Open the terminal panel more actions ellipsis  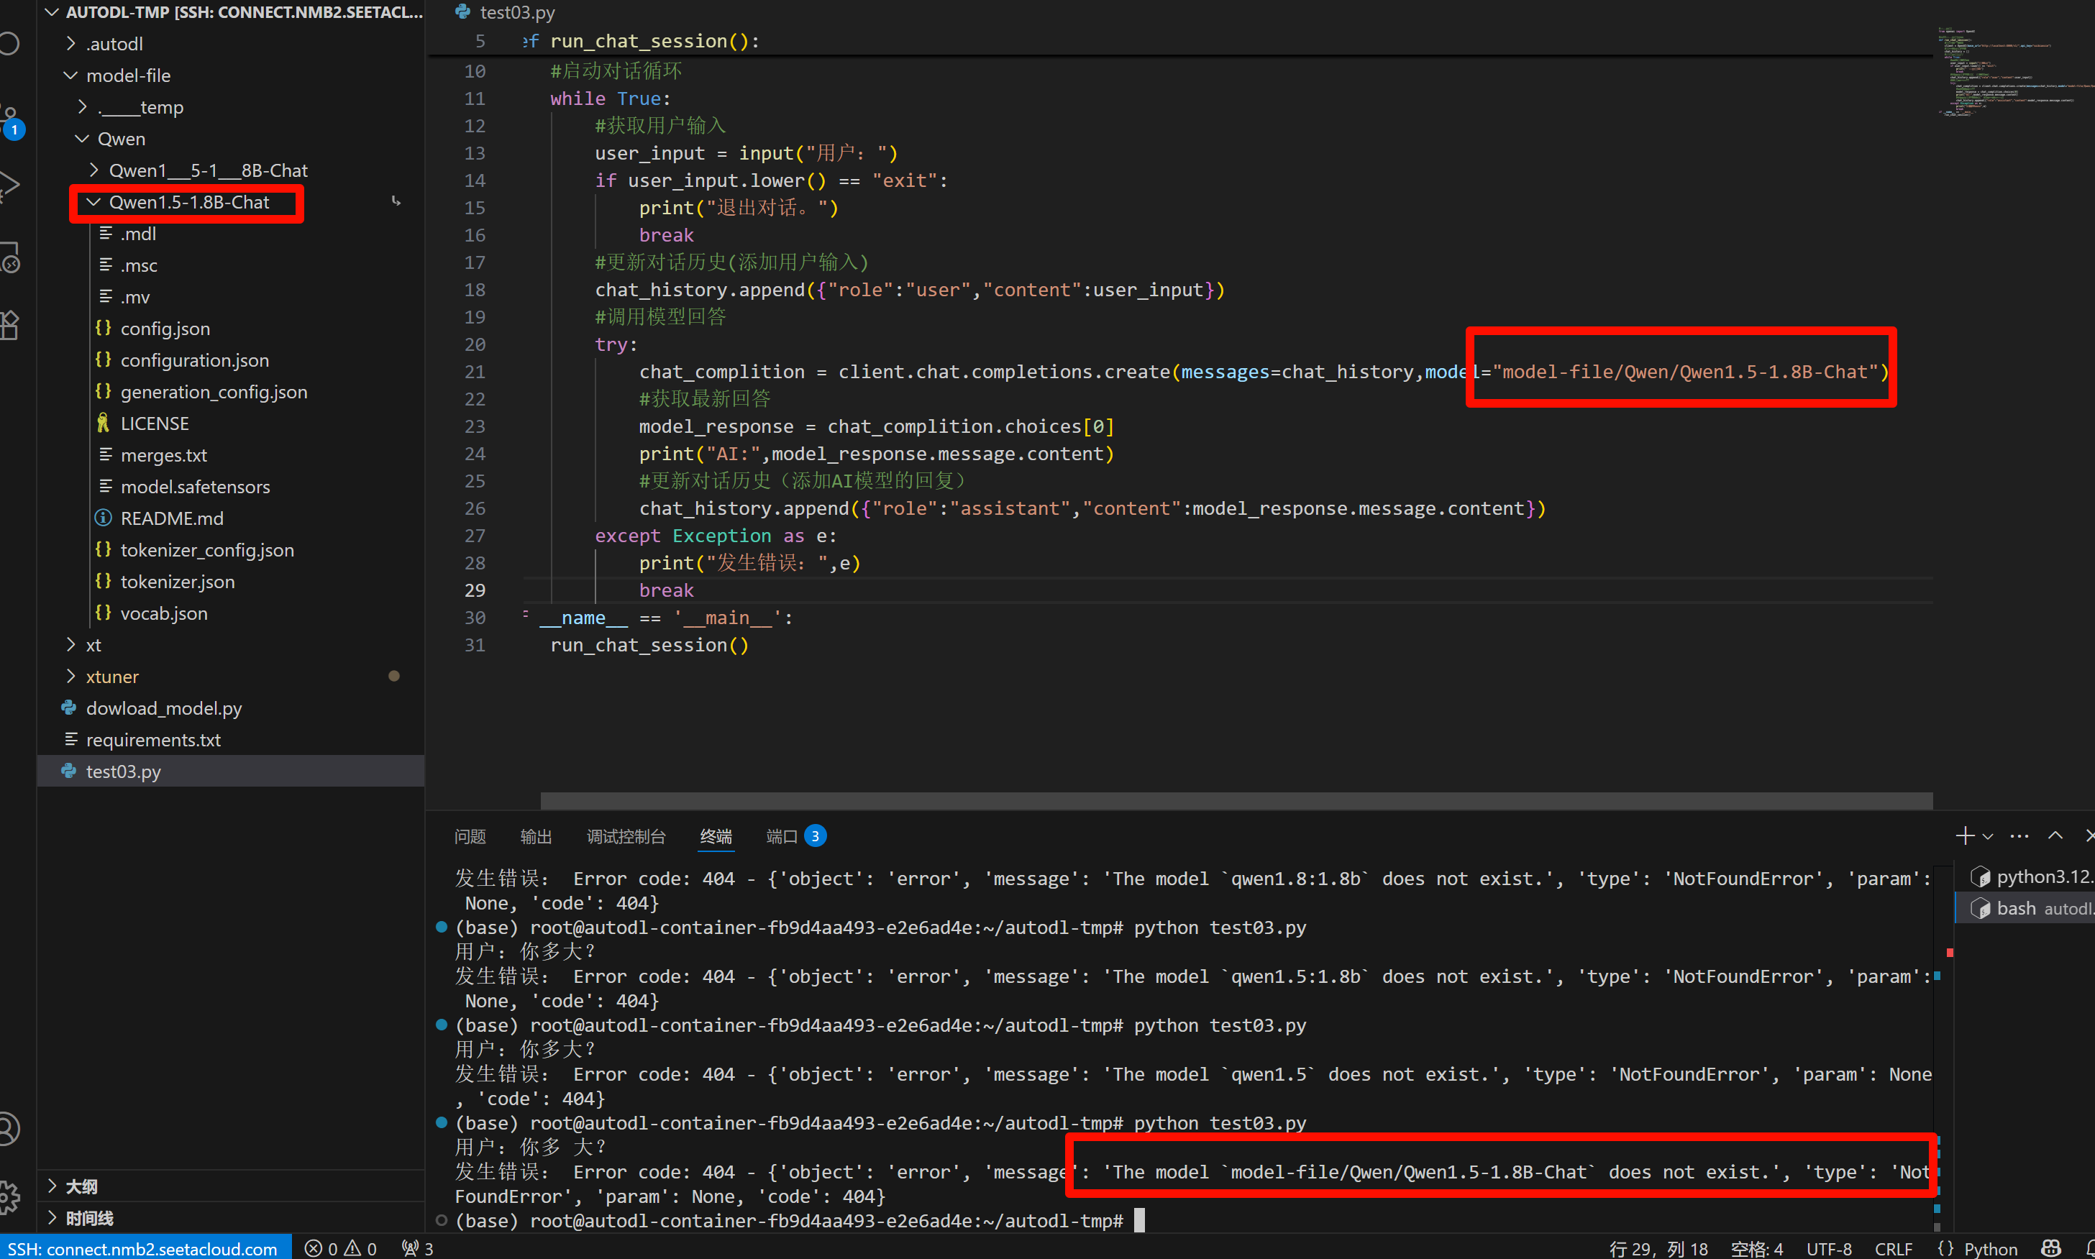2019,836
